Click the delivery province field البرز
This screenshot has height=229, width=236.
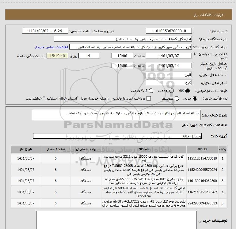tap(169, 75)
